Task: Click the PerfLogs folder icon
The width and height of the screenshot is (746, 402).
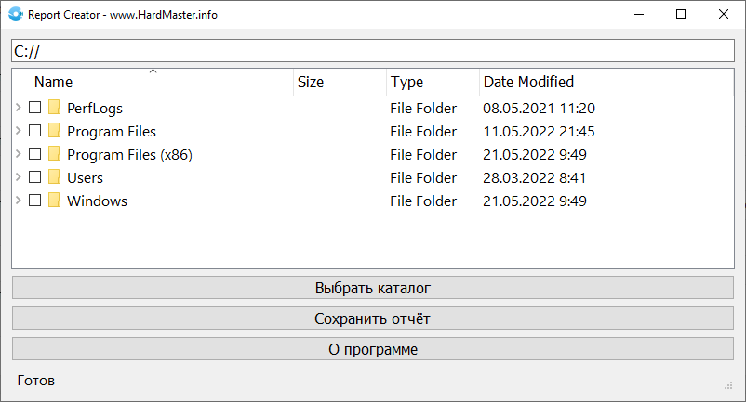Action: click(54, 108)
